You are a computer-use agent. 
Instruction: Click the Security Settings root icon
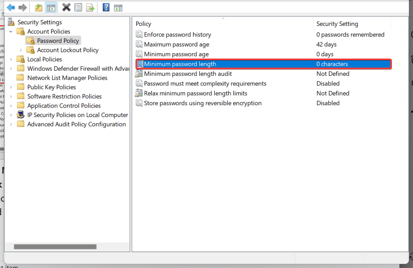(11, 22)
